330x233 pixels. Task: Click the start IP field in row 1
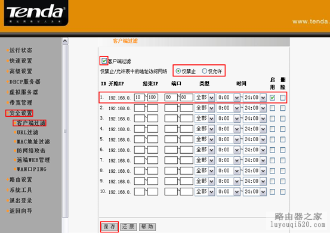tap(139, 98)
